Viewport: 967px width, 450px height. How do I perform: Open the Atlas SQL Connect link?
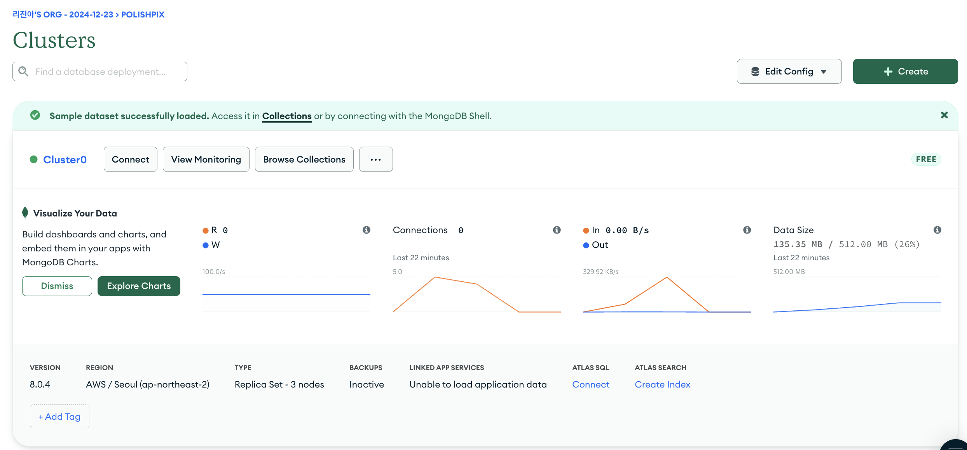(x=591, y=384)
